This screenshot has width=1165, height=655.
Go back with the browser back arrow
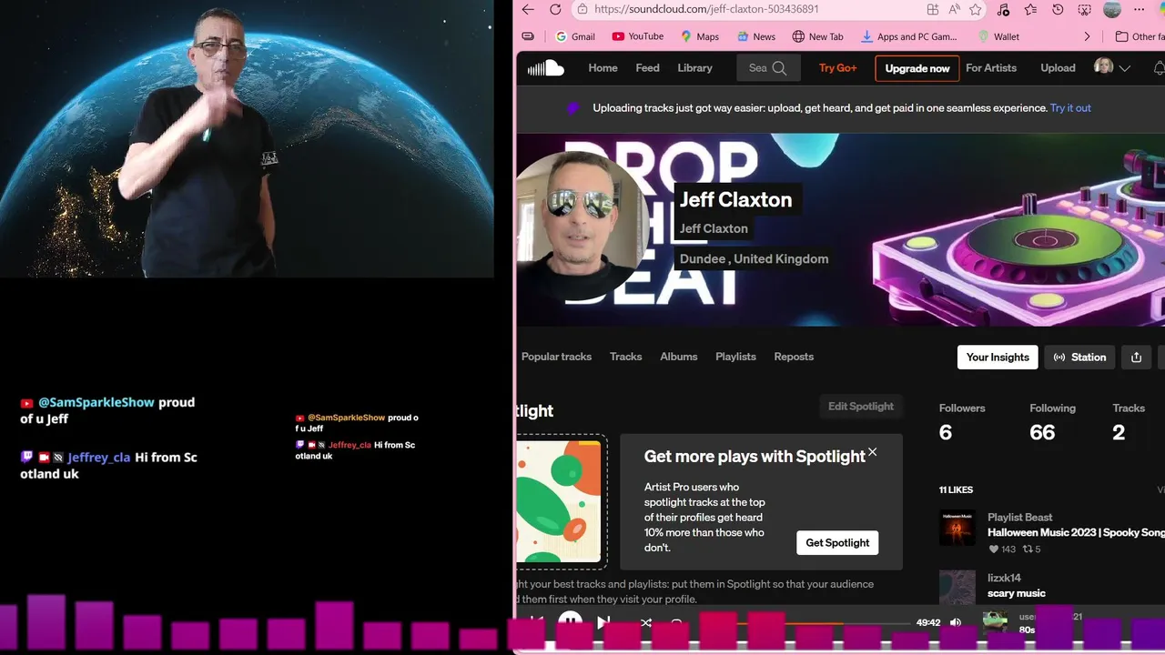(x=528, y=9)
